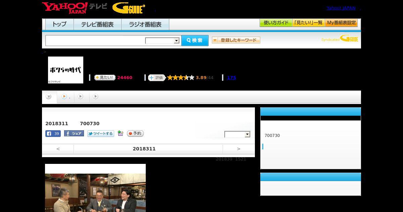The height and width of the screenshot is (212, 403).
Task: Select the first tab with gray down-arrow icon
Action: point(49,97)
